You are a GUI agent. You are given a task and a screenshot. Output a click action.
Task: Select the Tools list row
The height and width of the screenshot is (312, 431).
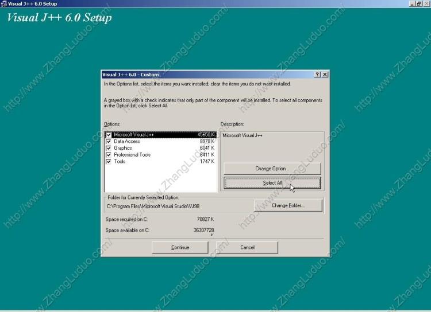point(160,162)
